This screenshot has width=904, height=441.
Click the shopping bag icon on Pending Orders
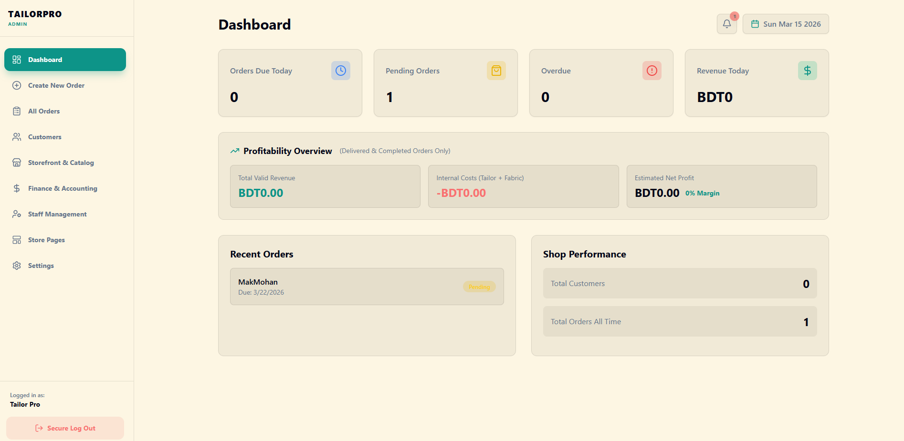click(x=496, y=71)
